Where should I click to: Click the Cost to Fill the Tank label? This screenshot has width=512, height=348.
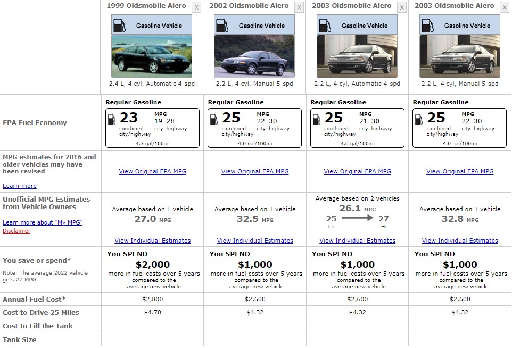[38, 326]
